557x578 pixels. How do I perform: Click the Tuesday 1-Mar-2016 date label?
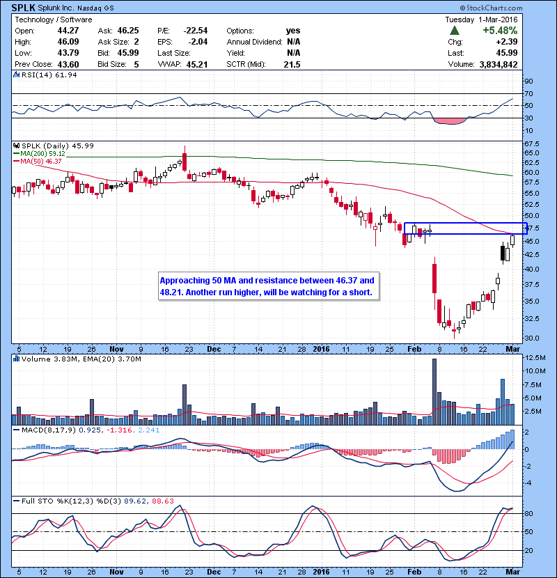tap(481, 19)
